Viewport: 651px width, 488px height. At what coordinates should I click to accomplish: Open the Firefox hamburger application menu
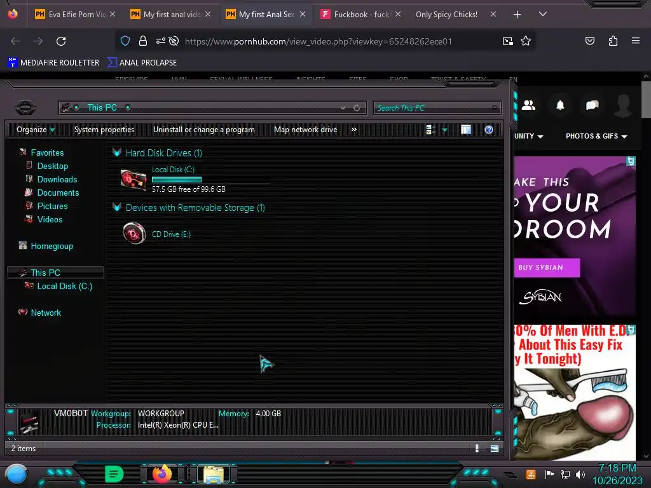pos(636,41)
